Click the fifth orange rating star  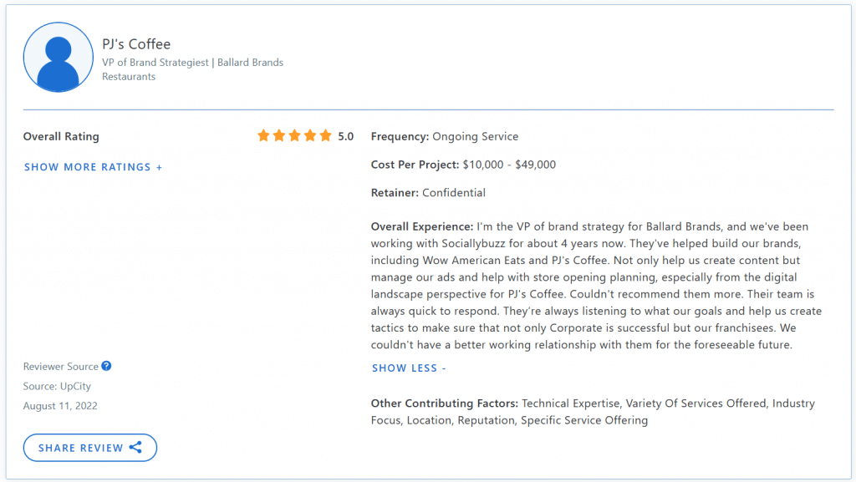(325, 136)
